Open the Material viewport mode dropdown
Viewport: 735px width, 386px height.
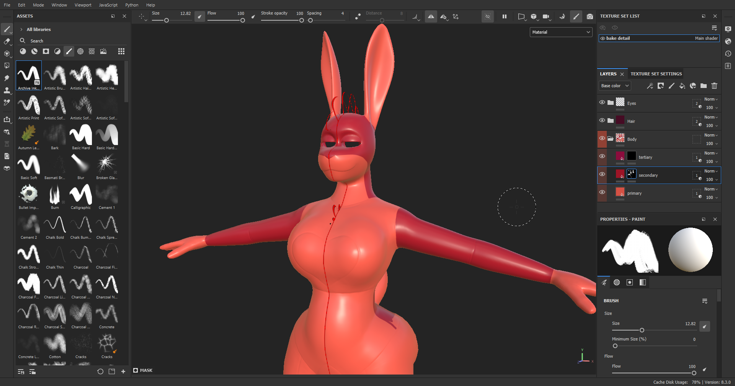point(561,32)
